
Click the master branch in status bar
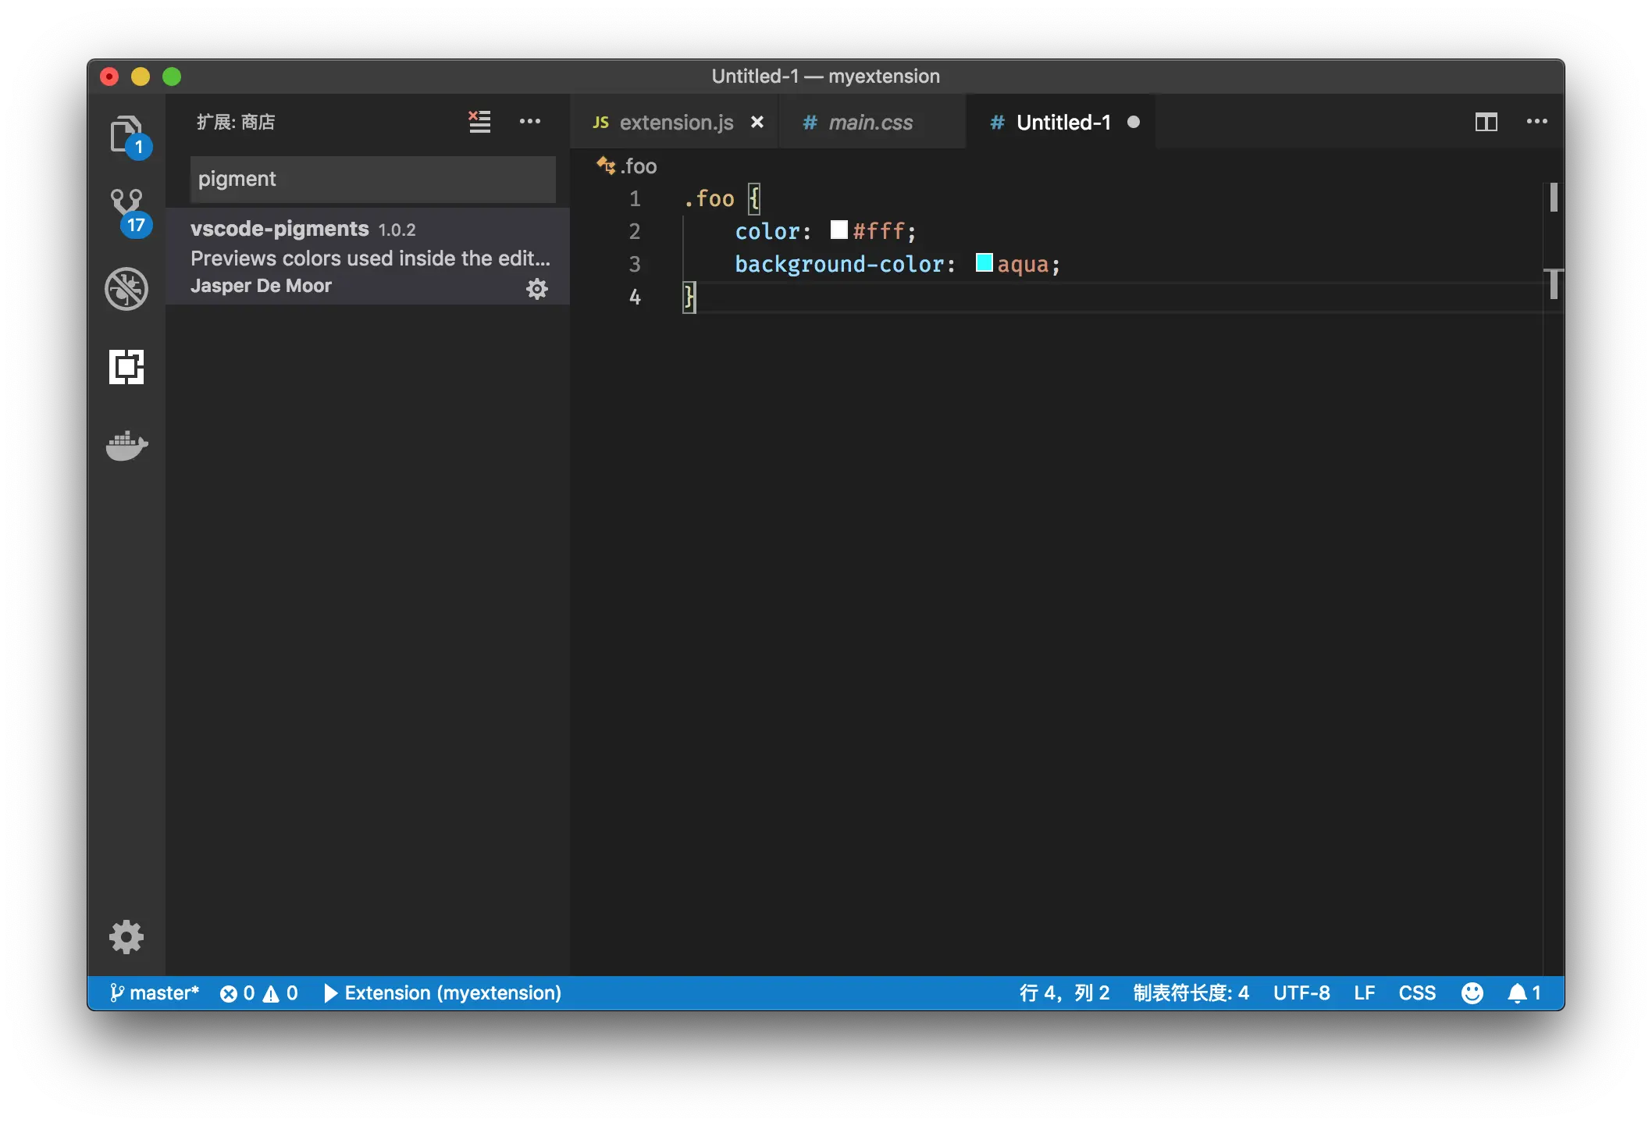pos(155,992)
